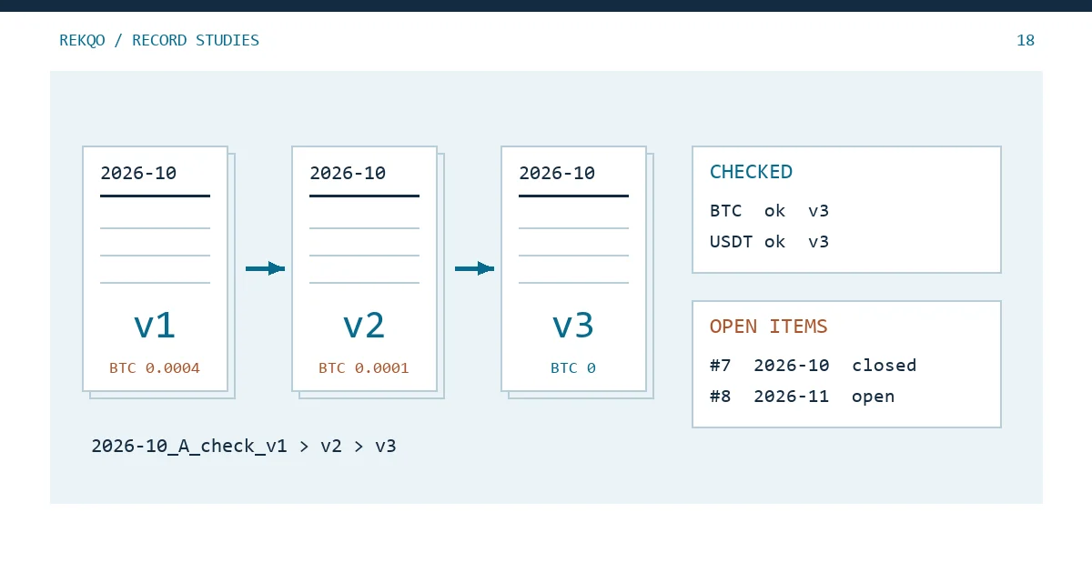This screenshot has width=1092, height=573.
Task: Click the arrow between v1 and v2 documents
Action: 266,268
